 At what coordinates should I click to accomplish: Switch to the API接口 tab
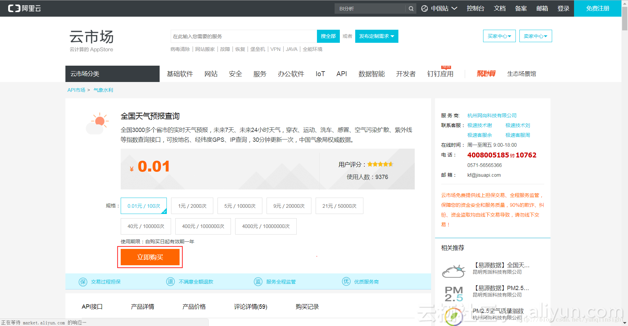click(92, 307)
